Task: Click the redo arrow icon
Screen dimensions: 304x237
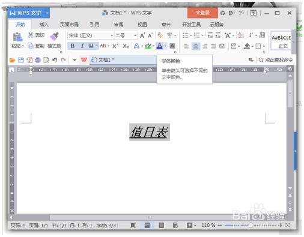Action: (x=63, y=60)
